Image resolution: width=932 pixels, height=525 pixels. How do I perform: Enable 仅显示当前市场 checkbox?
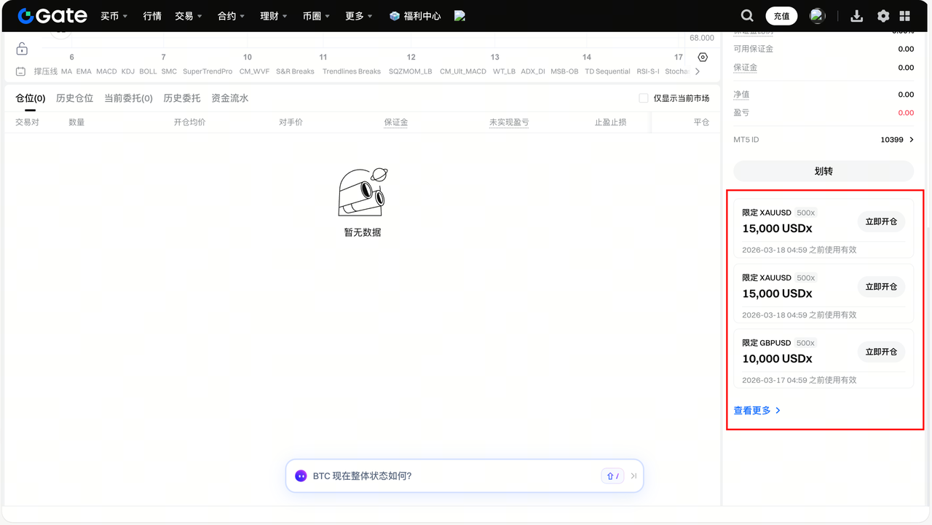644,98
